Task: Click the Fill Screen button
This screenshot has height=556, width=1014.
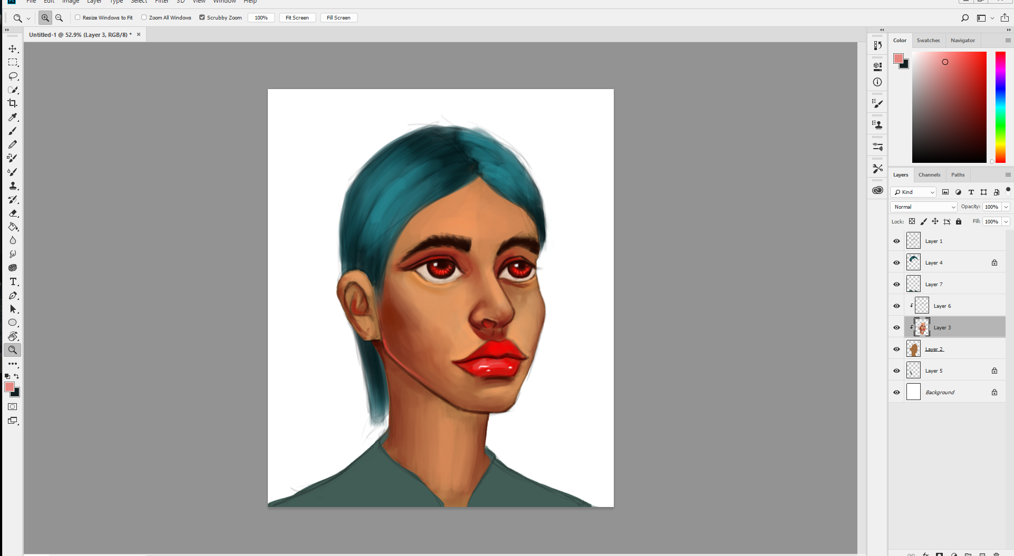Action: coord(339,18)
